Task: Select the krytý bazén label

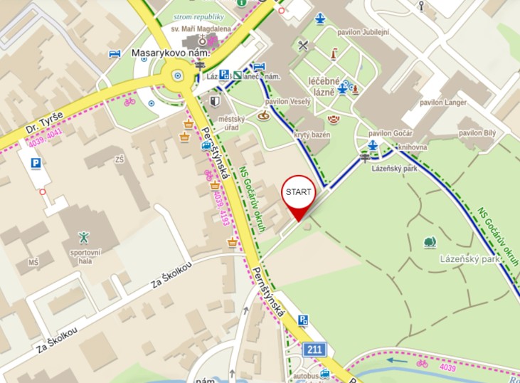Action: [312, 135]
